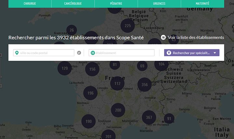Select the 225 cluster marker

(x=128, y=26)
